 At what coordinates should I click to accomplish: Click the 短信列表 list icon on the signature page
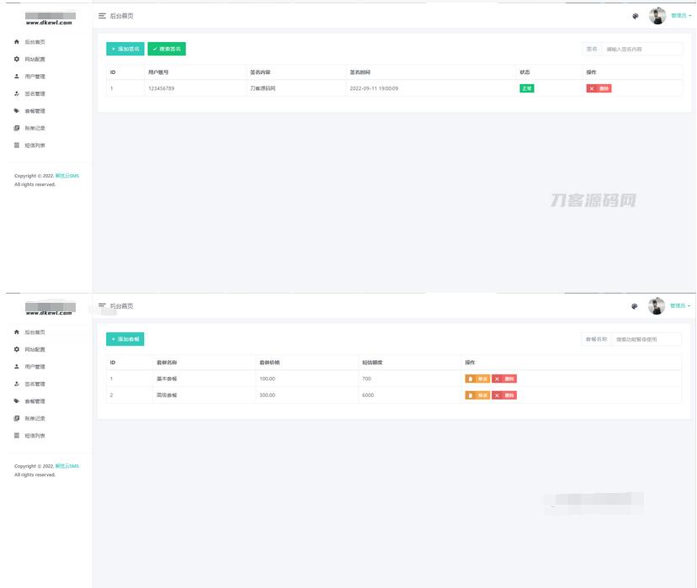point(17,146)
